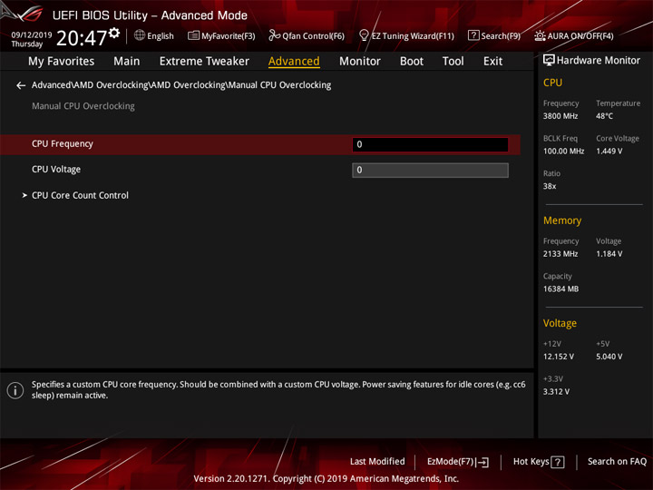Screen dimensions: 653x490
Task: Click the globe language icon
Action: (x=140, y=35)
